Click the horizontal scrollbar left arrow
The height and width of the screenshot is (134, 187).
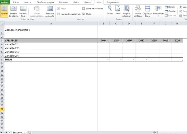[156, 132]
